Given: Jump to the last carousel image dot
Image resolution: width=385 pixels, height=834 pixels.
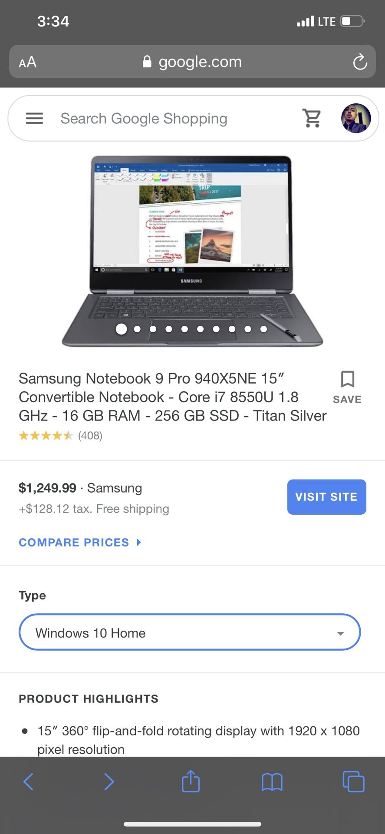Looking at the screenshot, I should [263, 329].
